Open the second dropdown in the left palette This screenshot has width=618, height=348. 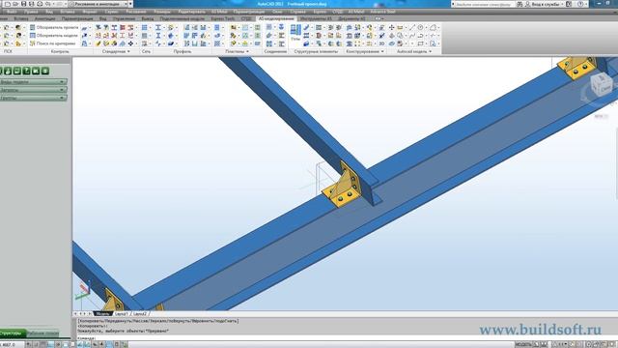click(x=33, y=90)
